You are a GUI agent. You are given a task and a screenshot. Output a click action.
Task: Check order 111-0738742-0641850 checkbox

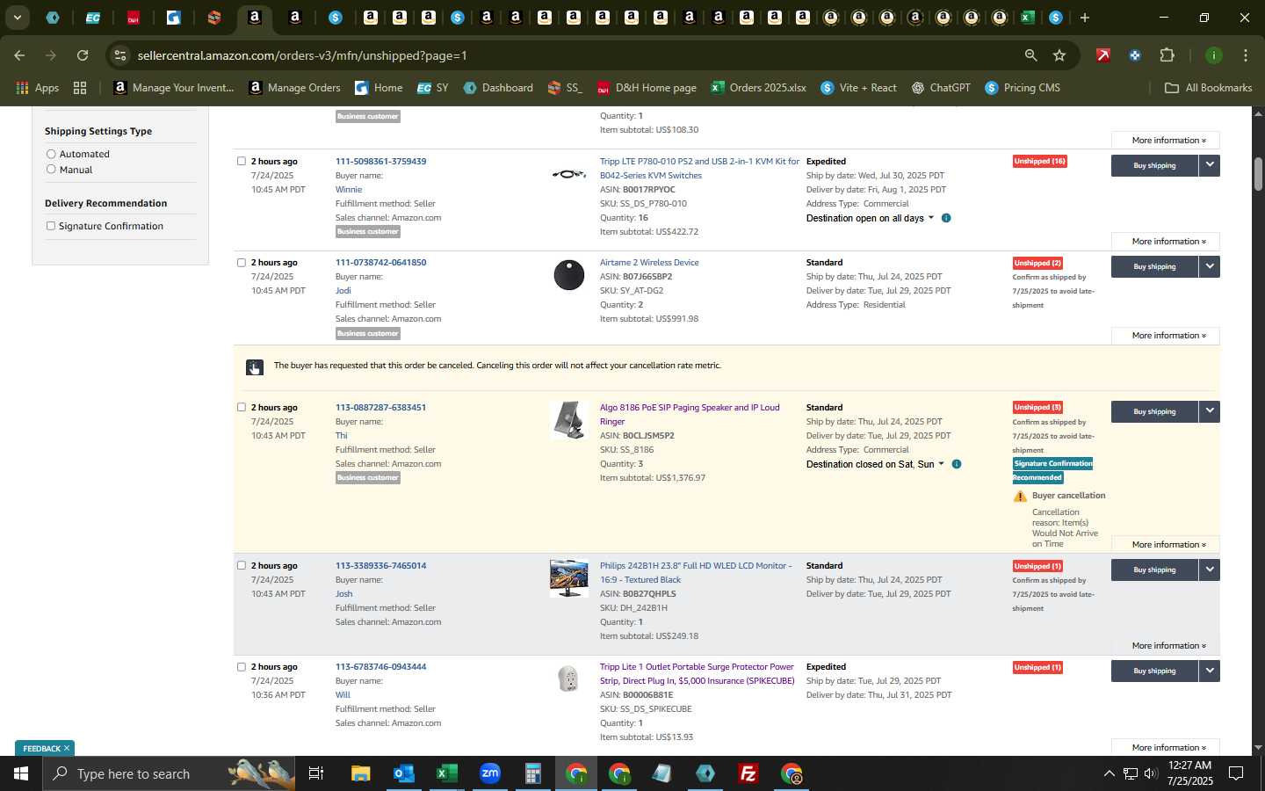242,262
